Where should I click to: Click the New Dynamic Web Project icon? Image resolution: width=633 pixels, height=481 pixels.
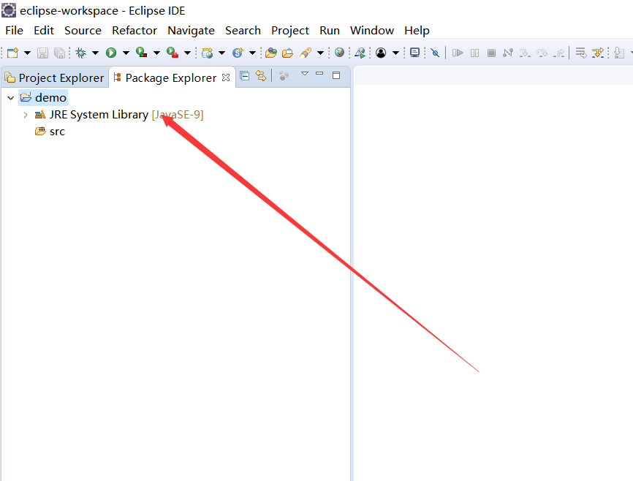tap(207, 53)
